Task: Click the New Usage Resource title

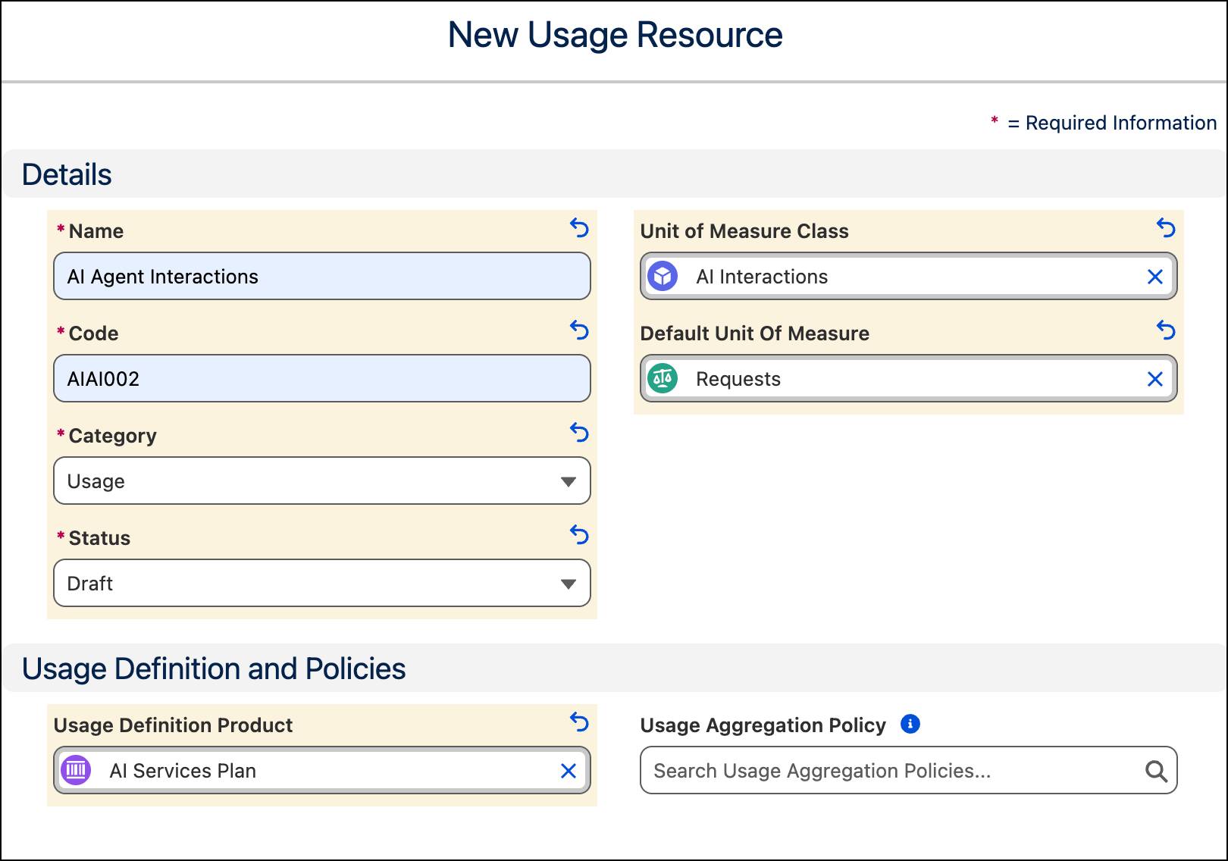Action: [x=615, y=35]
